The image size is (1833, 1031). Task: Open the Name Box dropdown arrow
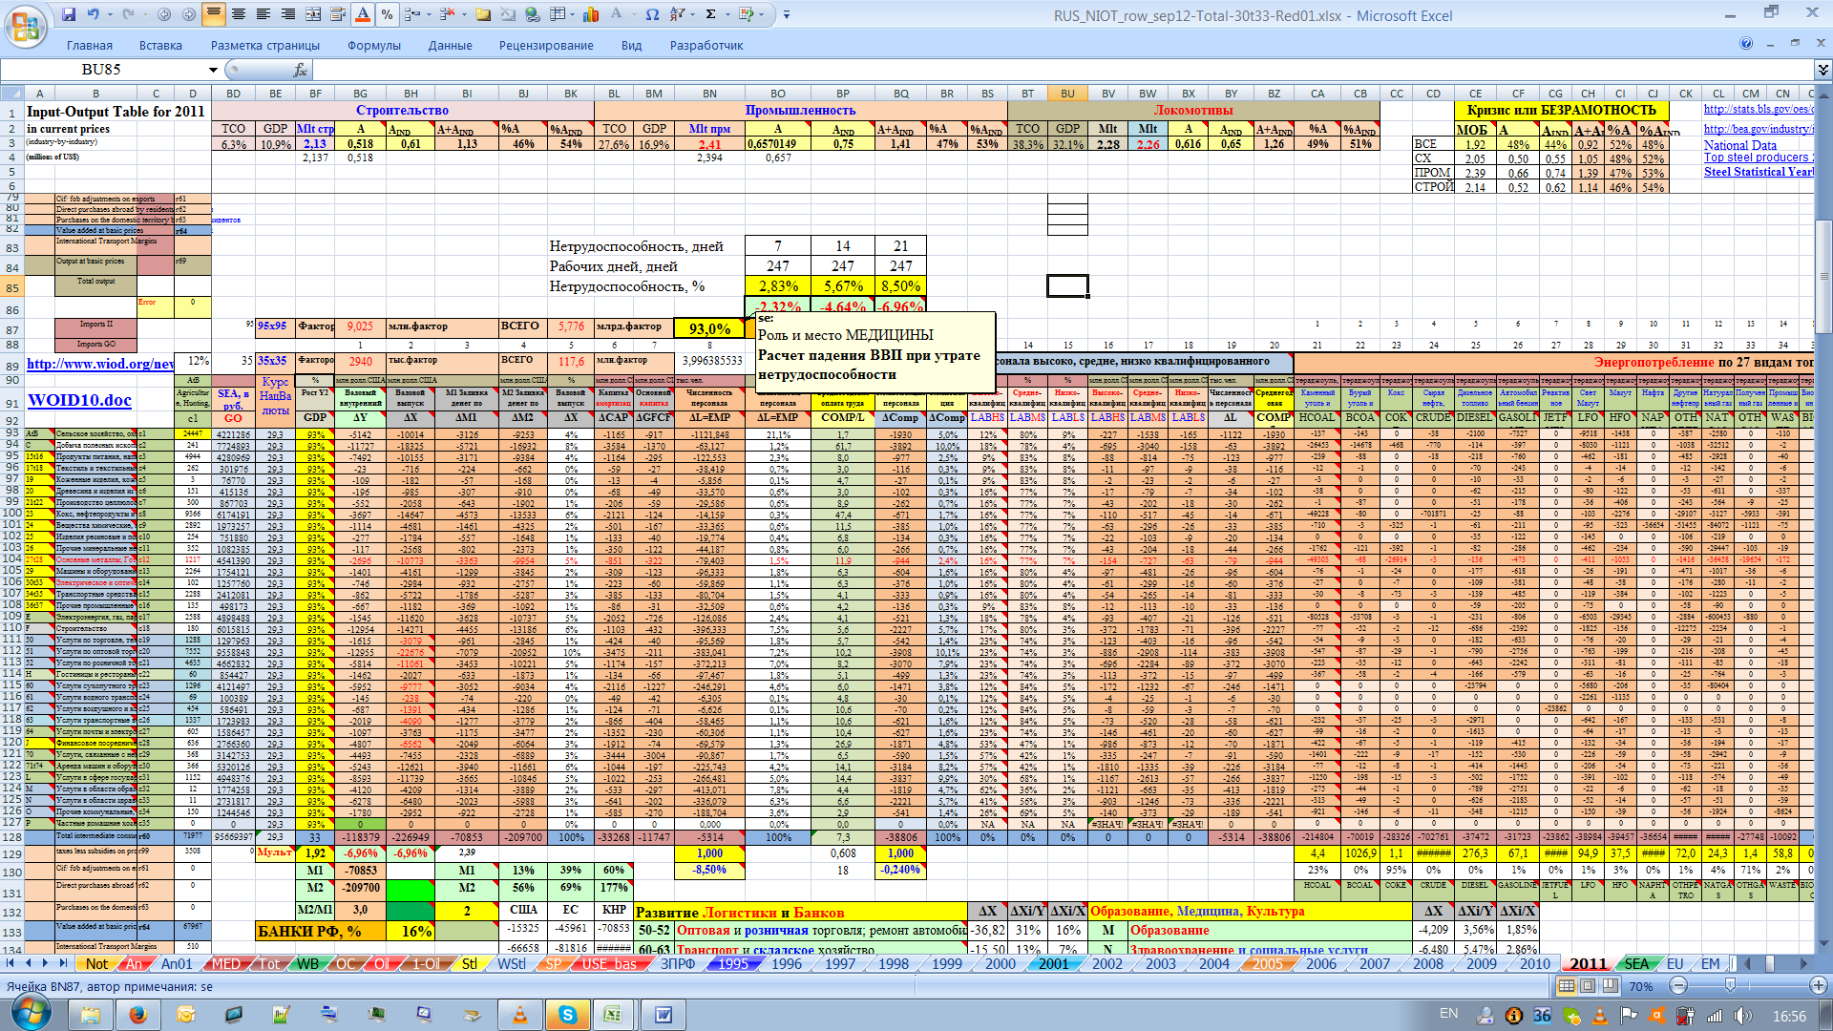pyautogui.click(x=213, y=70)
